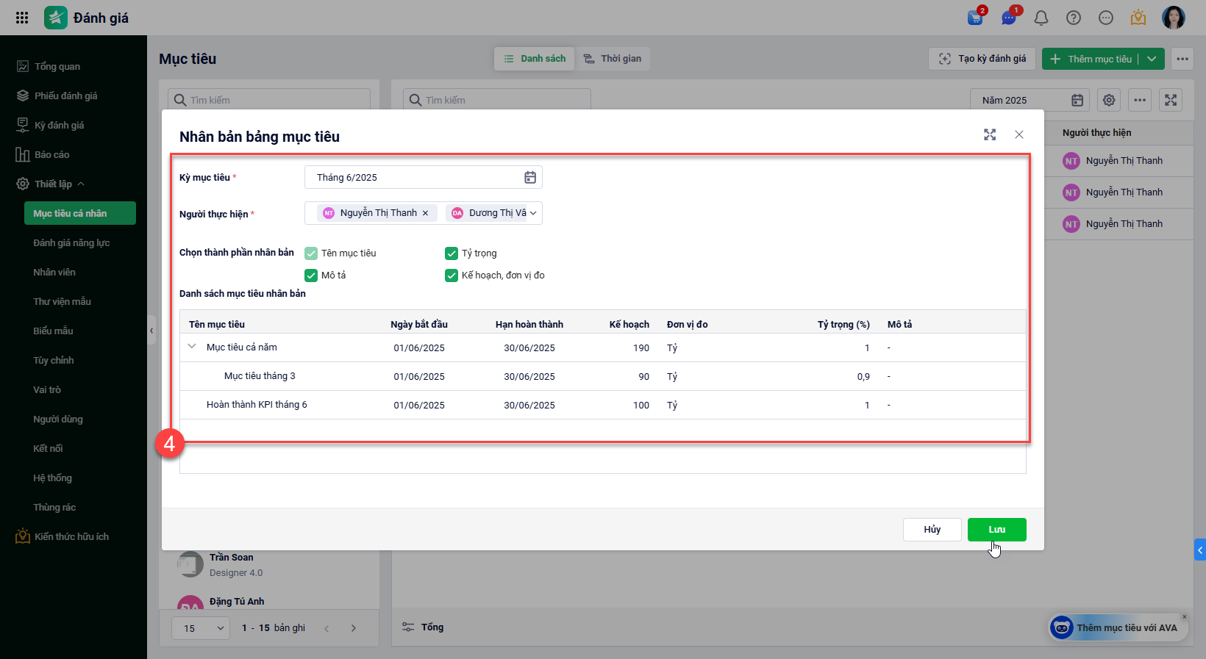Click the Lưu button
The width and height of the screenshot is (1206, 659).
(x=996, y=530)
